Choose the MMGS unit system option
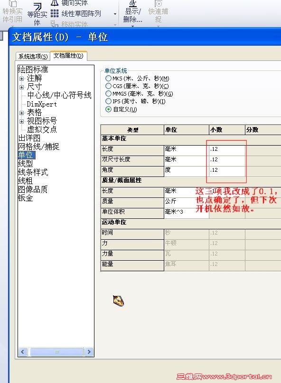The width and height of the screenshot is (281, 383). 108,94
